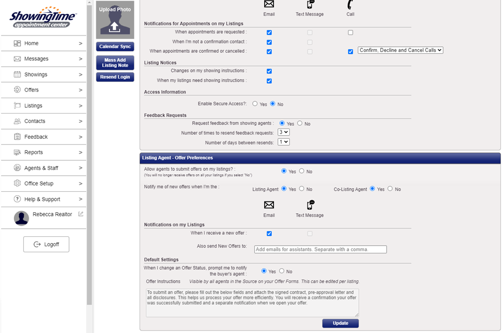Viewport: 502px width, 333px height.
Task: Click the Mass Add Listing Note button
Action: tap(115, 63)
